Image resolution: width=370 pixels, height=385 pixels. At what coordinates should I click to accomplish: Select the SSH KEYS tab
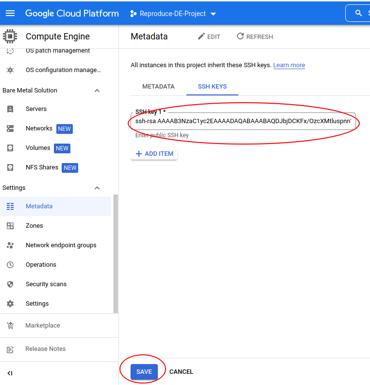pos(212,87)
